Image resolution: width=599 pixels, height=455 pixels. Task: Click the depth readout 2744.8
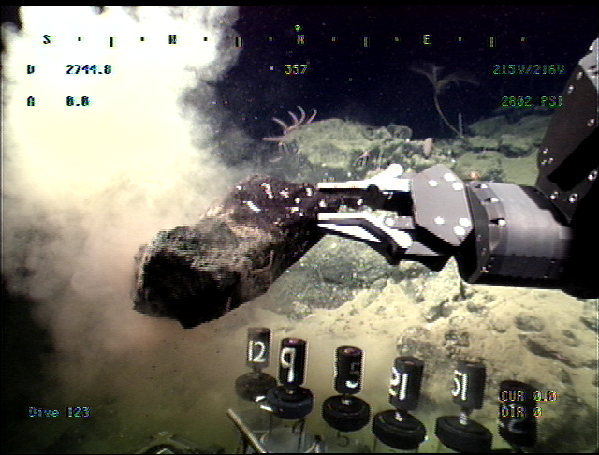(88, 69)
